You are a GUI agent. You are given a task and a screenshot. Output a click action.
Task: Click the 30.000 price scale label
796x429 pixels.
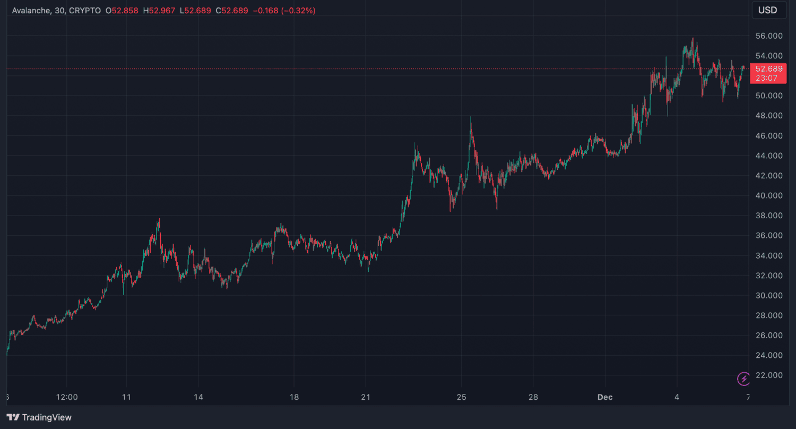click(768, 296)
